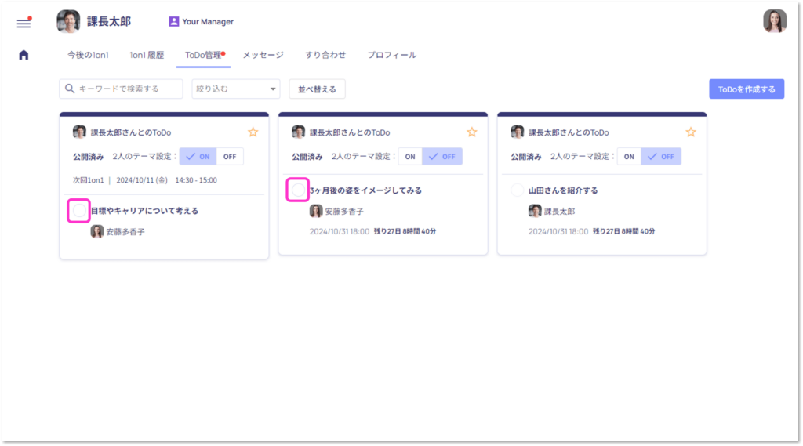This screenshot has height=446, width=803.
Task: Click 課長太郎 avatar under 山田さんを紹介する
Action: (535, 211)
